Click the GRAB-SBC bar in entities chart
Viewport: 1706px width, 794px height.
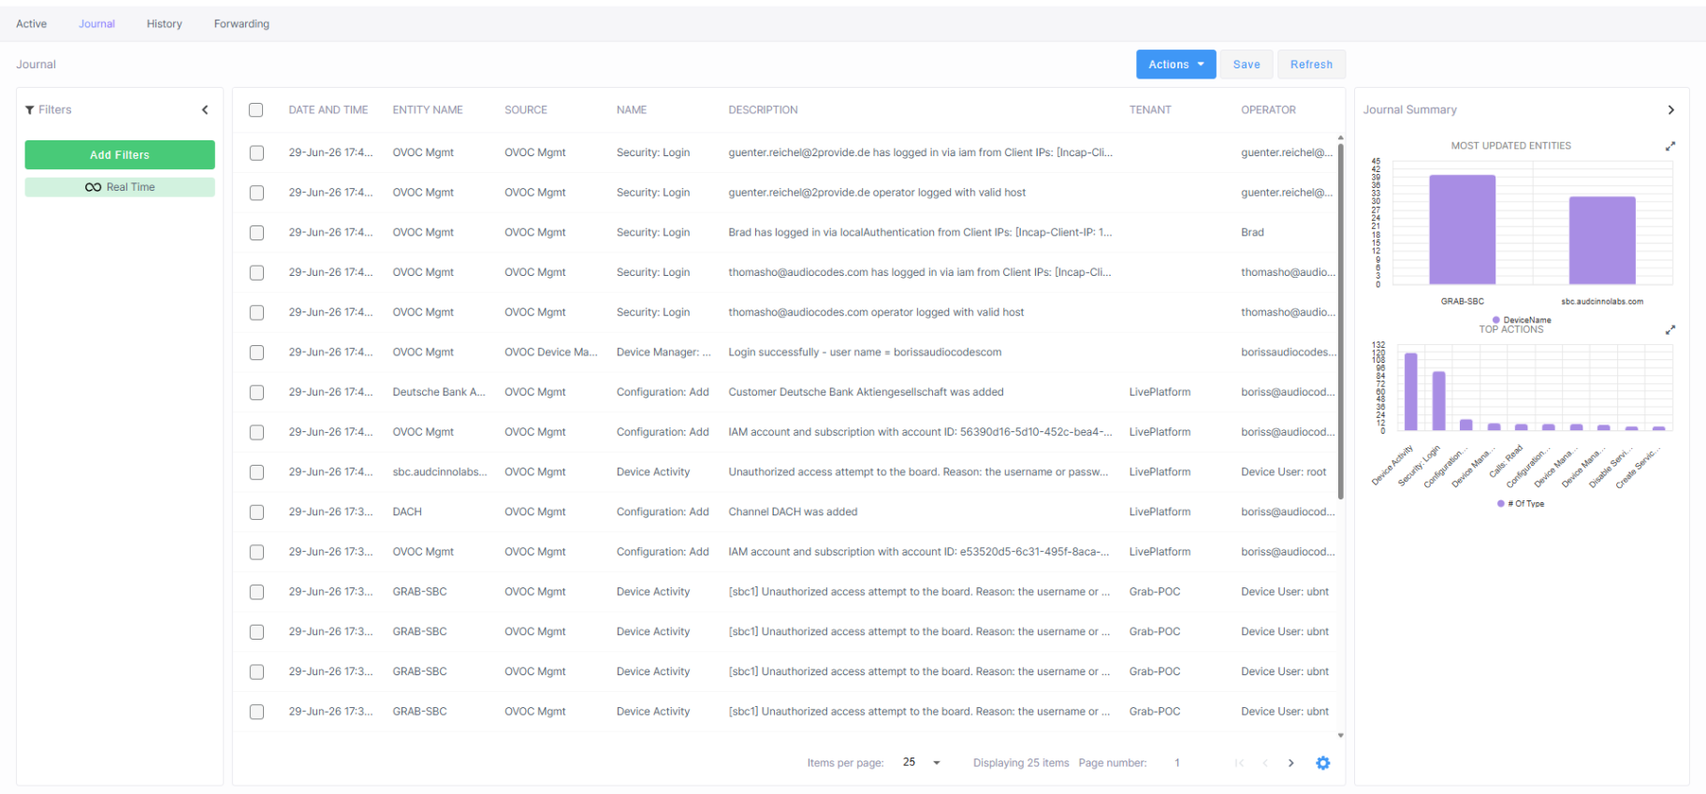(x=1462, y=230)
